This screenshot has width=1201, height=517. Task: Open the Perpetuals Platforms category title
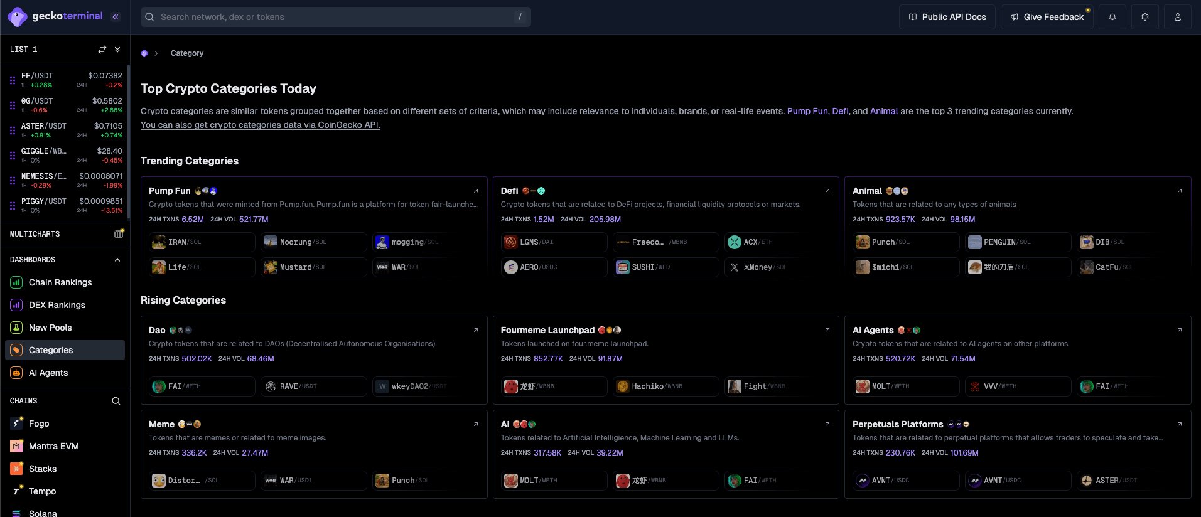898,424
